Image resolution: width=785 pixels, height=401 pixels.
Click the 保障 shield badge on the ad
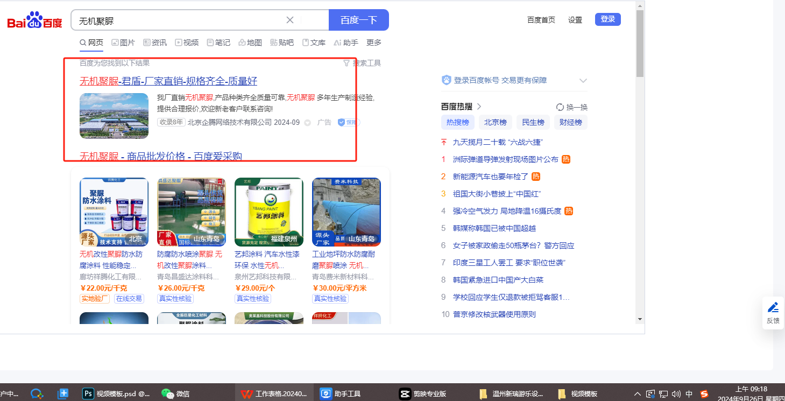point(348,122)
